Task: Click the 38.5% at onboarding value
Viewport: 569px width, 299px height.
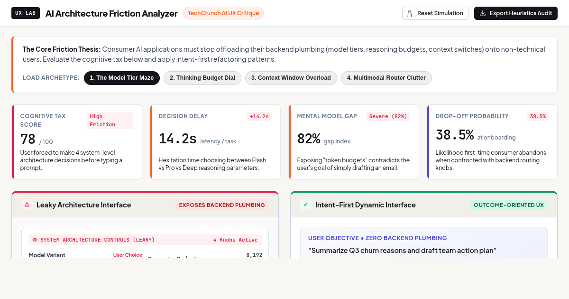Action: click(455, 135)
